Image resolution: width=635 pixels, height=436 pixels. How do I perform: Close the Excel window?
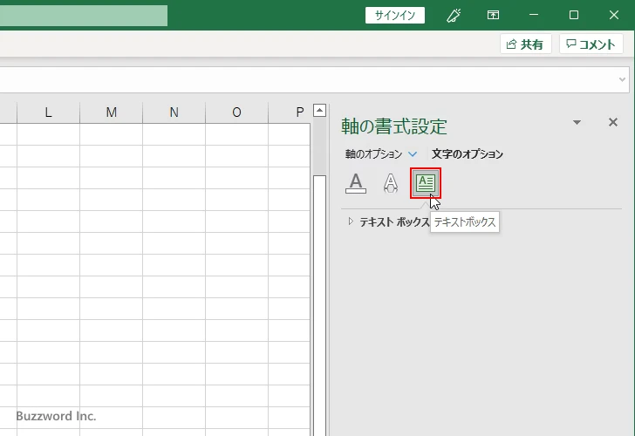[x=614, y=15]
